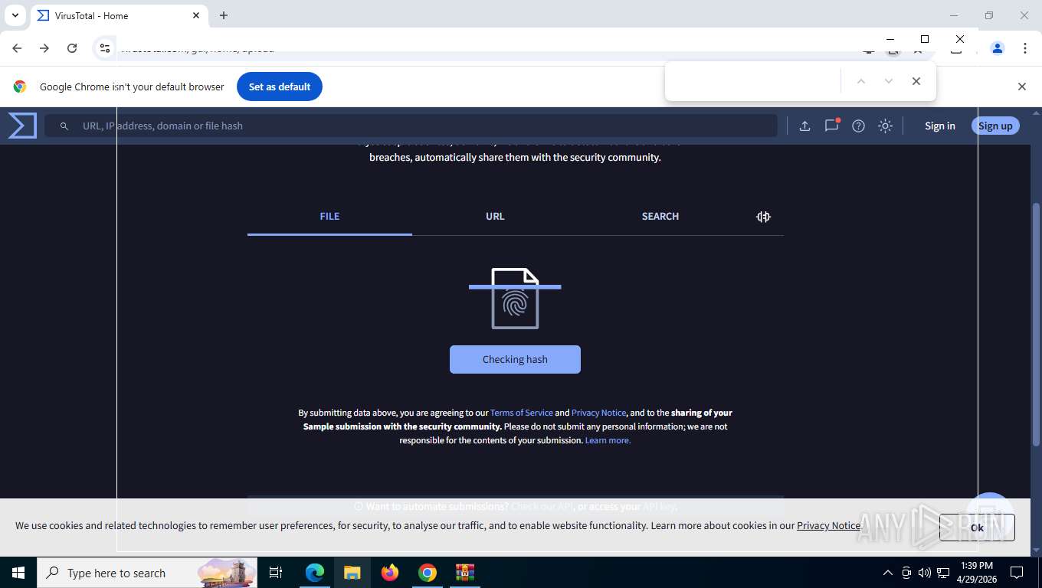Dismiss the default browser infobar
1042x588 pixels.
pyautogui.click(x=1022, y=87)
